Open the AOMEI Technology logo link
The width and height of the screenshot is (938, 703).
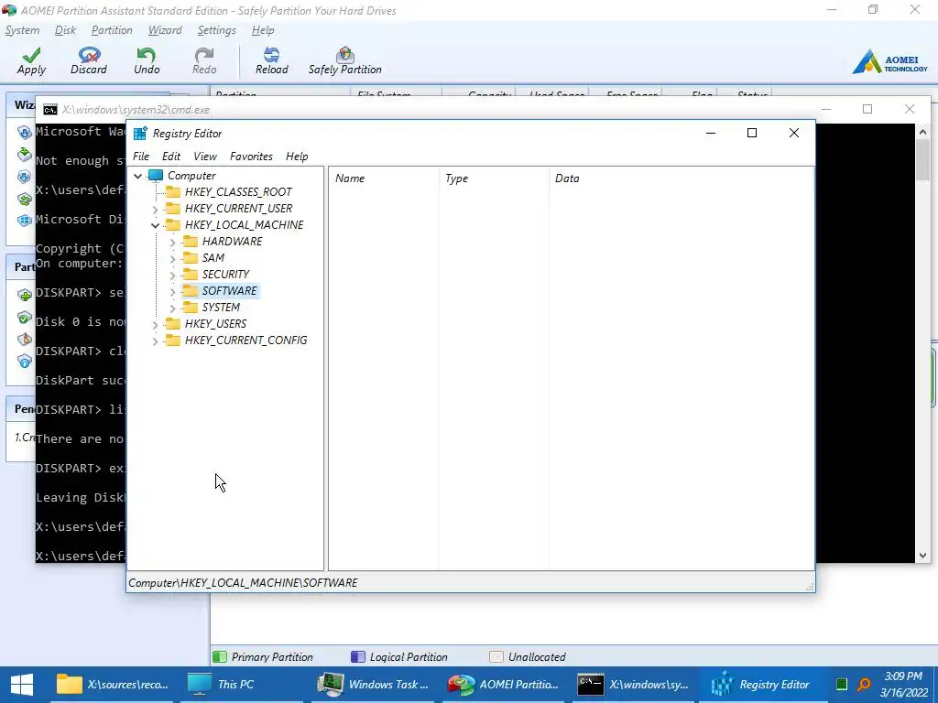[890, 62]
